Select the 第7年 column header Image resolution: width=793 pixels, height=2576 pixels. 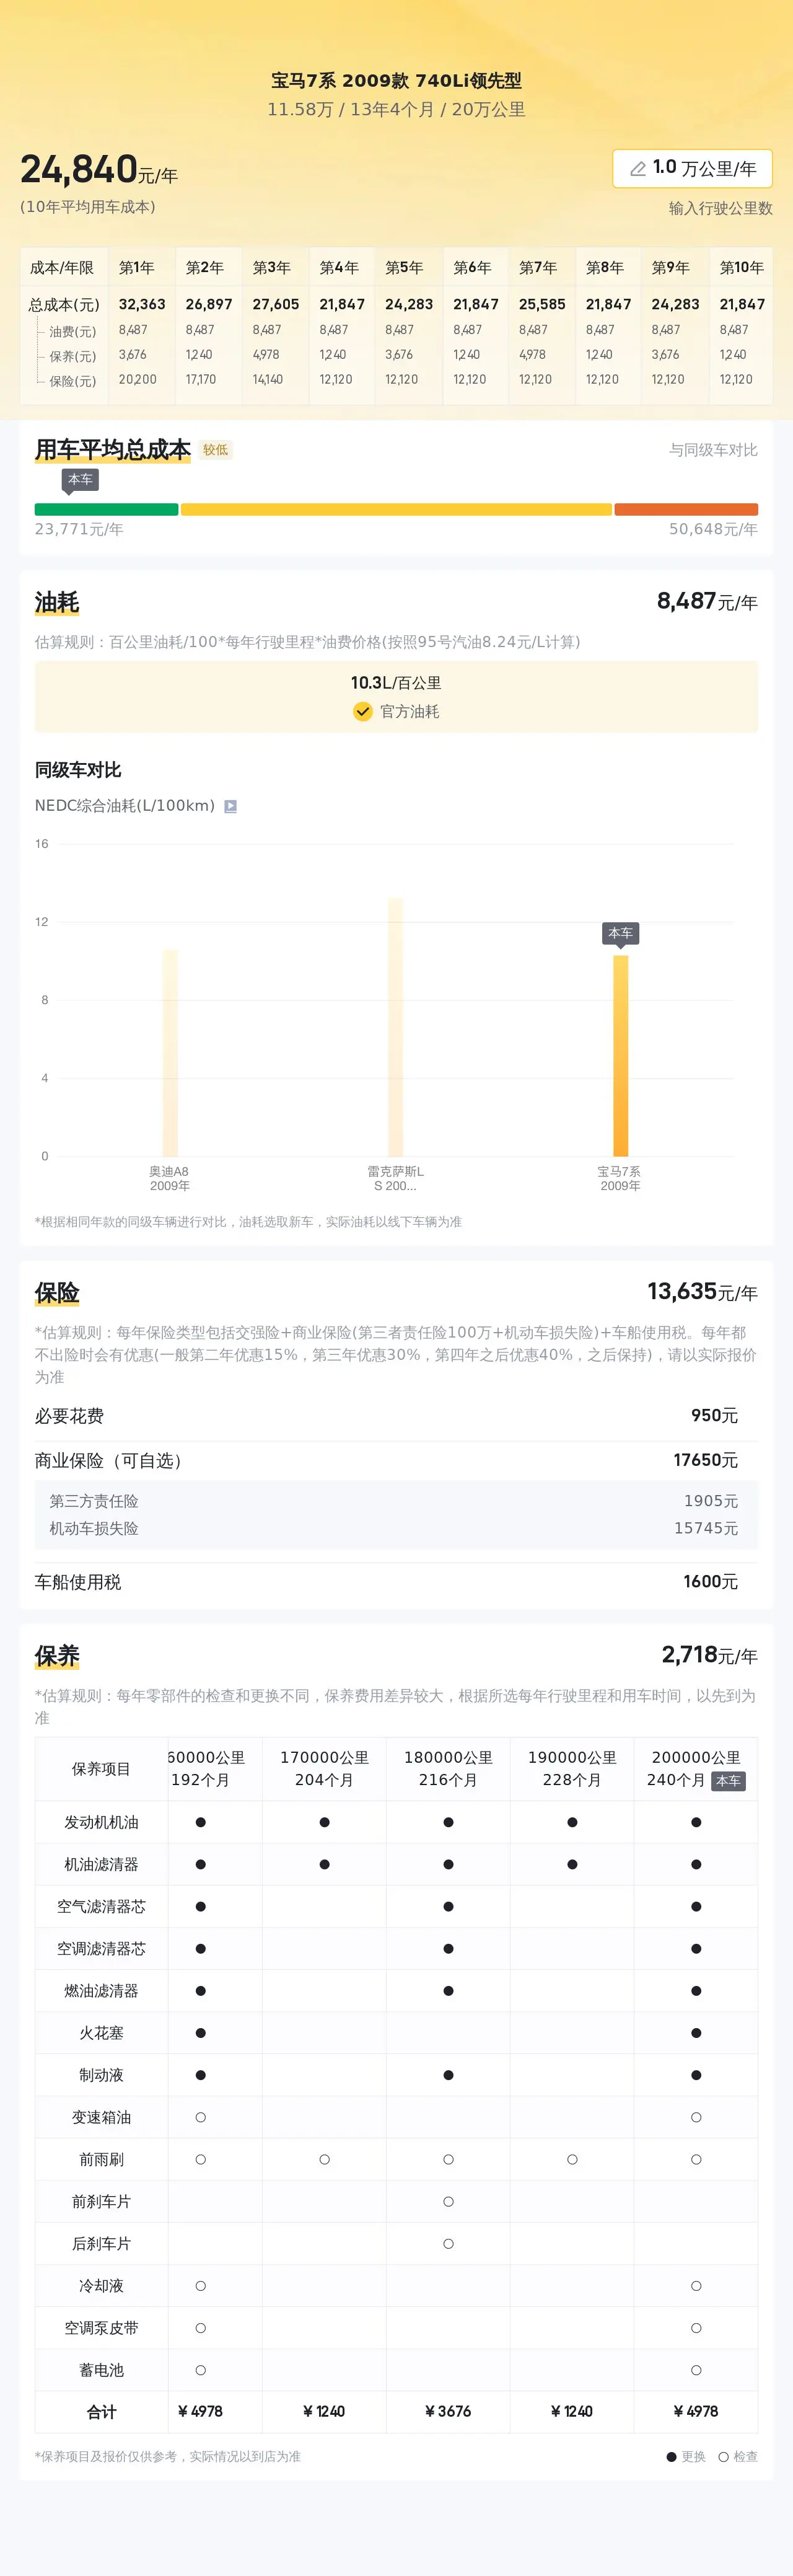(538, 268)
